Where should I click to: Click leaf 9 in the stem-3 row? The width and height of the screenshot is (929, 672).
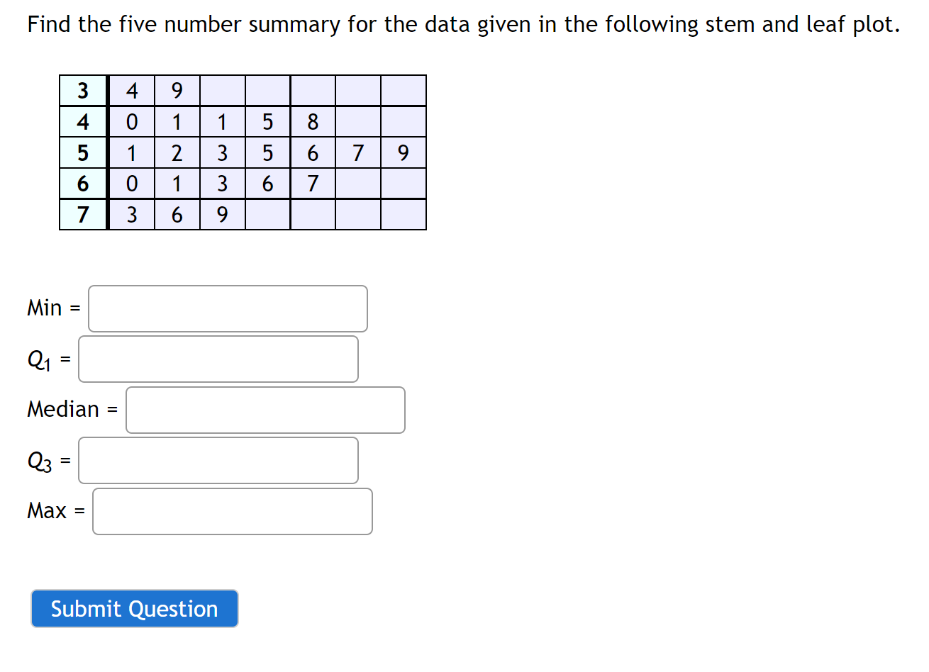177,90
